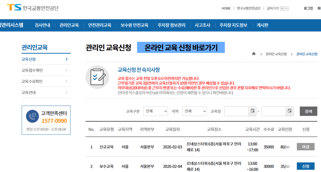Open the 주차장 정보관리 menu
Image resolution: width=321 pixels, height=172 pixels.
point(171,25)
